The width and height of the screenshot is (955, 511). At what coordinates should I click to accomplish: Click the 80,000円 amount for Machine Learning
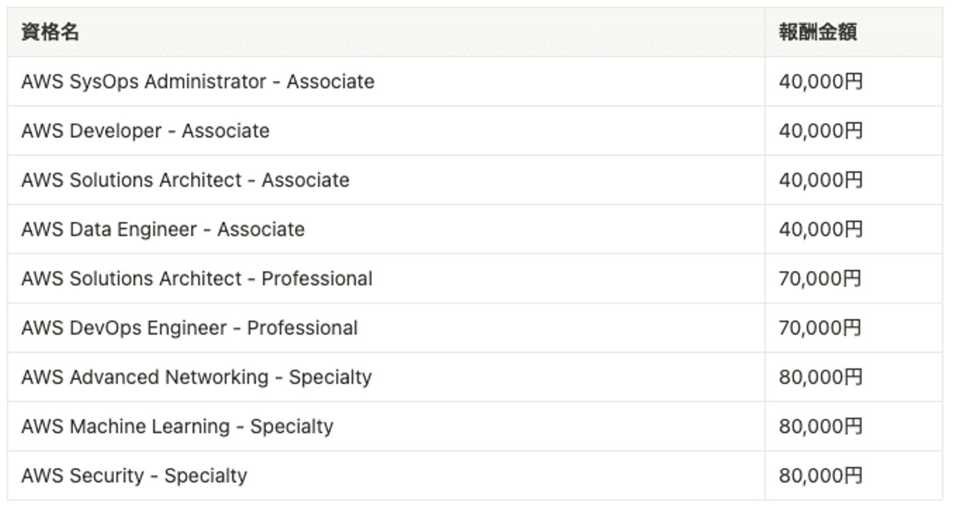pos(821,426)
